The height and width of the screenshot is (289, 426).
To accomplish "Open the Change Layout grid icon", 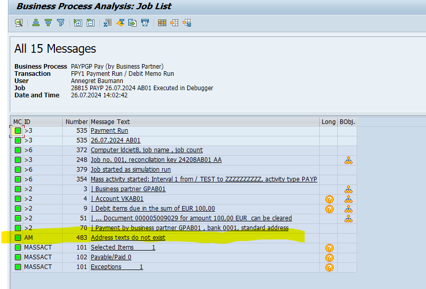I will (162, 23).
